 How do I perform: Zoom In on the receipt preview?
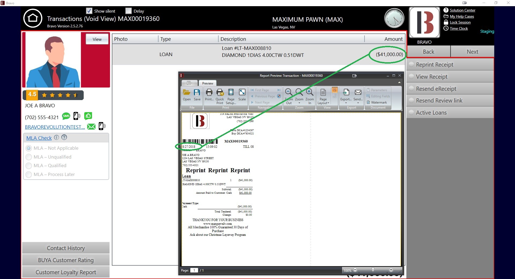click(310, 97)
